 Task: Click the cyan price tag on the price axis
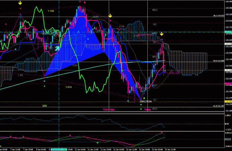click(228, 32)
